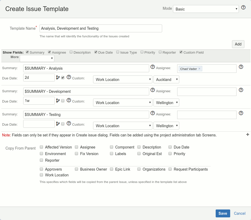Open Wellington dropdown in Development row
251x220 pixels.
(x=166, y=103)
